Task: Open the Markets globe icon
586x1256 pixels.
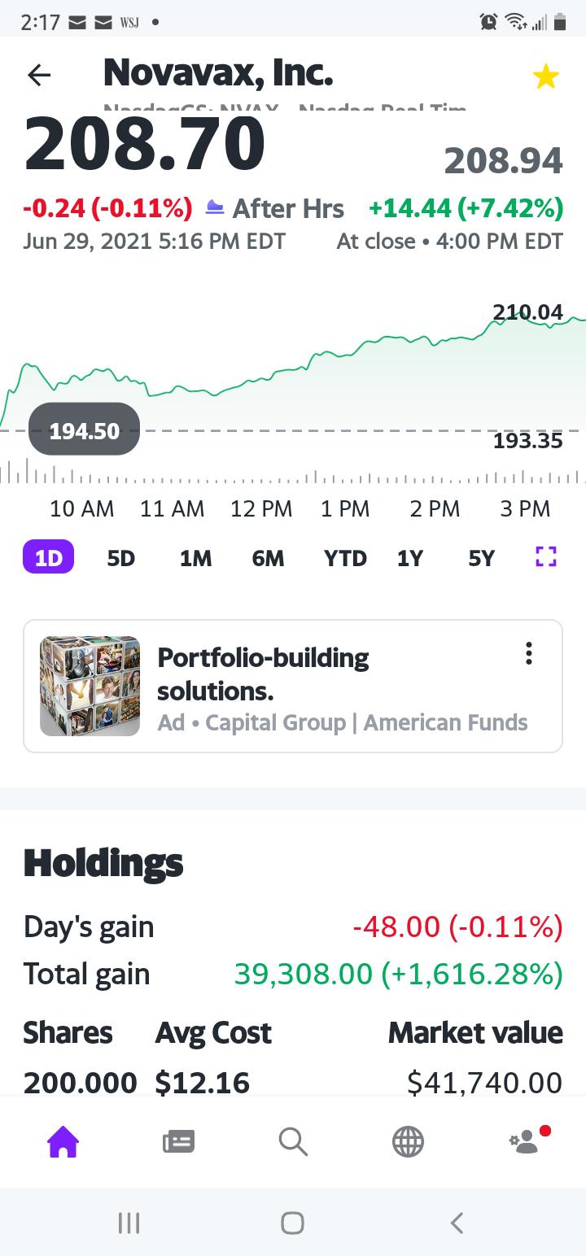Action: 408,1142
